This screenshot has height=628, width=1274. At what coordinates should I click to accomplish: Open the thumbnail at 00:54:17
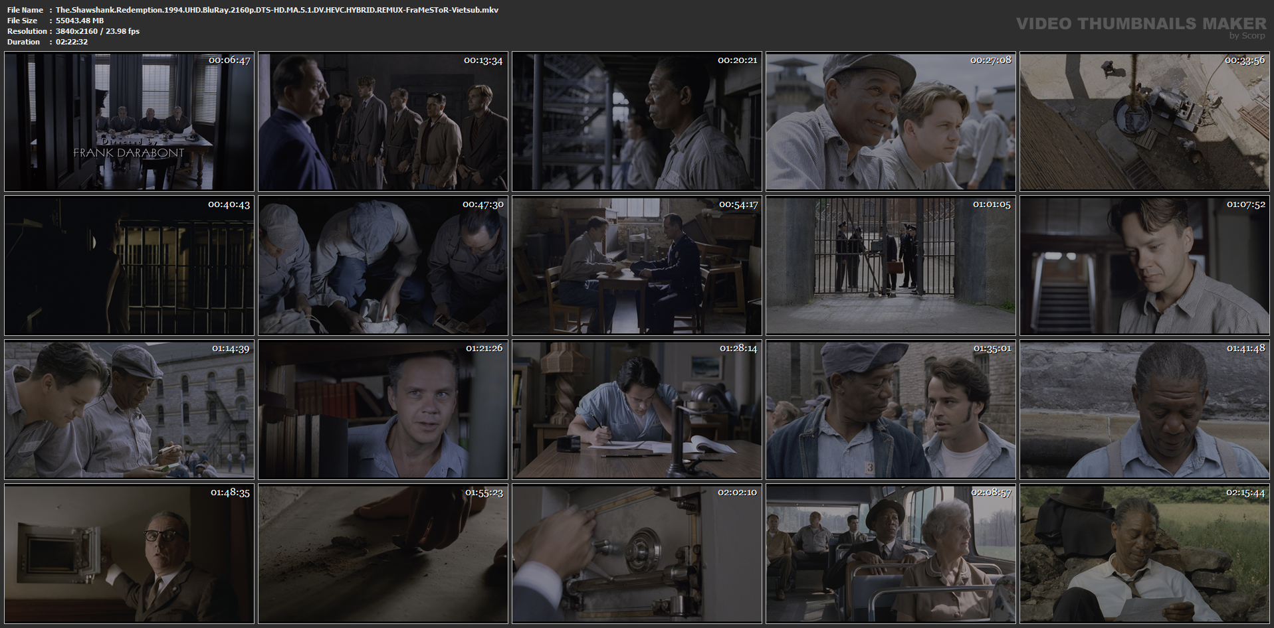637,266
